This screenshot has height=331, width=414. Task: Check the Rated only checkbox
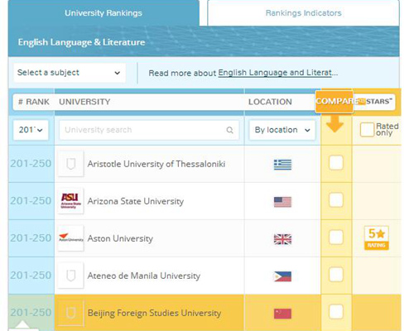pos(367,130)
